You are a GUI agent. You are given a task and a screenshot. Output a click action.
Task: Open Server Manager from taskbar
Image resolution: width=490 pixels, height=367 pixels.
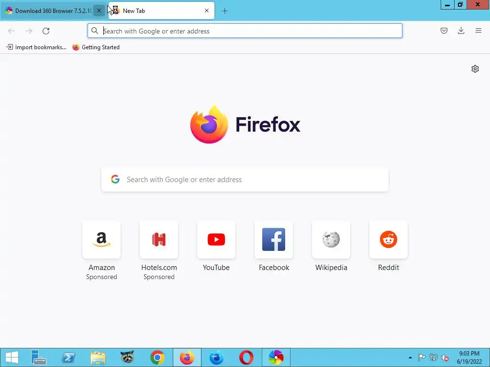coord(39,357)
